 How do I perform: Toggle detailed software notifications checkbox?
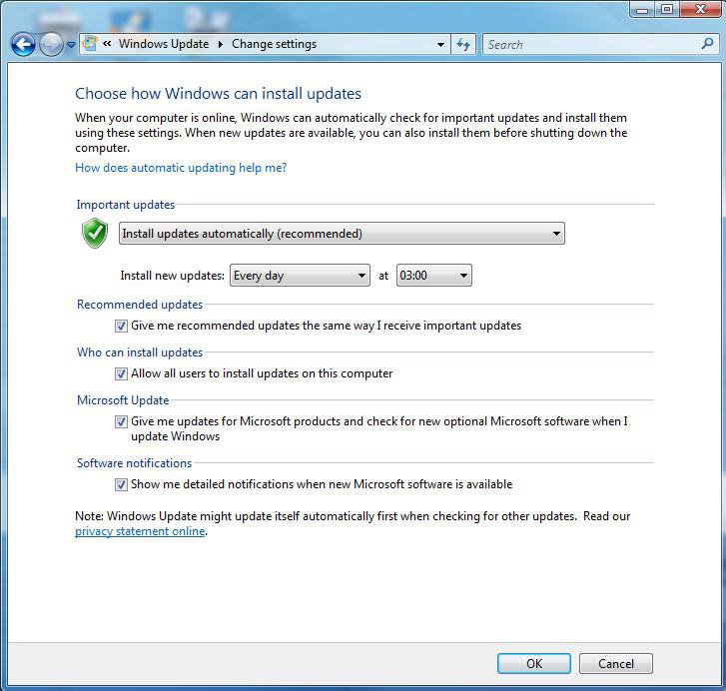[x=121, y=484]
